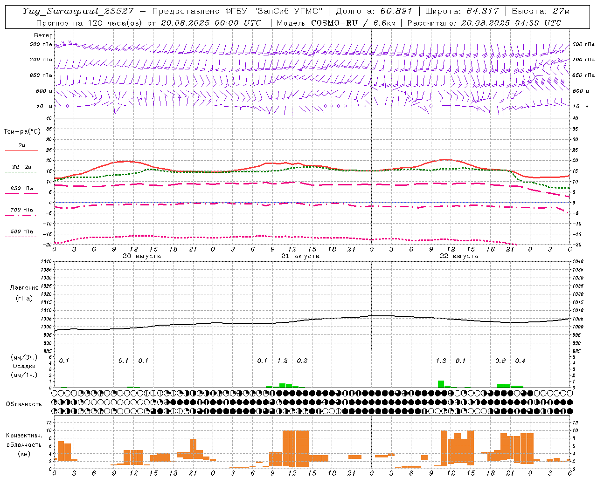Click the 22 августа date label
The height and width of the screenshot is (477, 597).
459,256
